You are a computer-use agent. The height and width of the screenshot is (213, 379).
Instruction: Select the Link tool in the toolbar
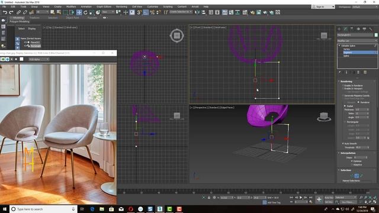(x=18, y=12)
